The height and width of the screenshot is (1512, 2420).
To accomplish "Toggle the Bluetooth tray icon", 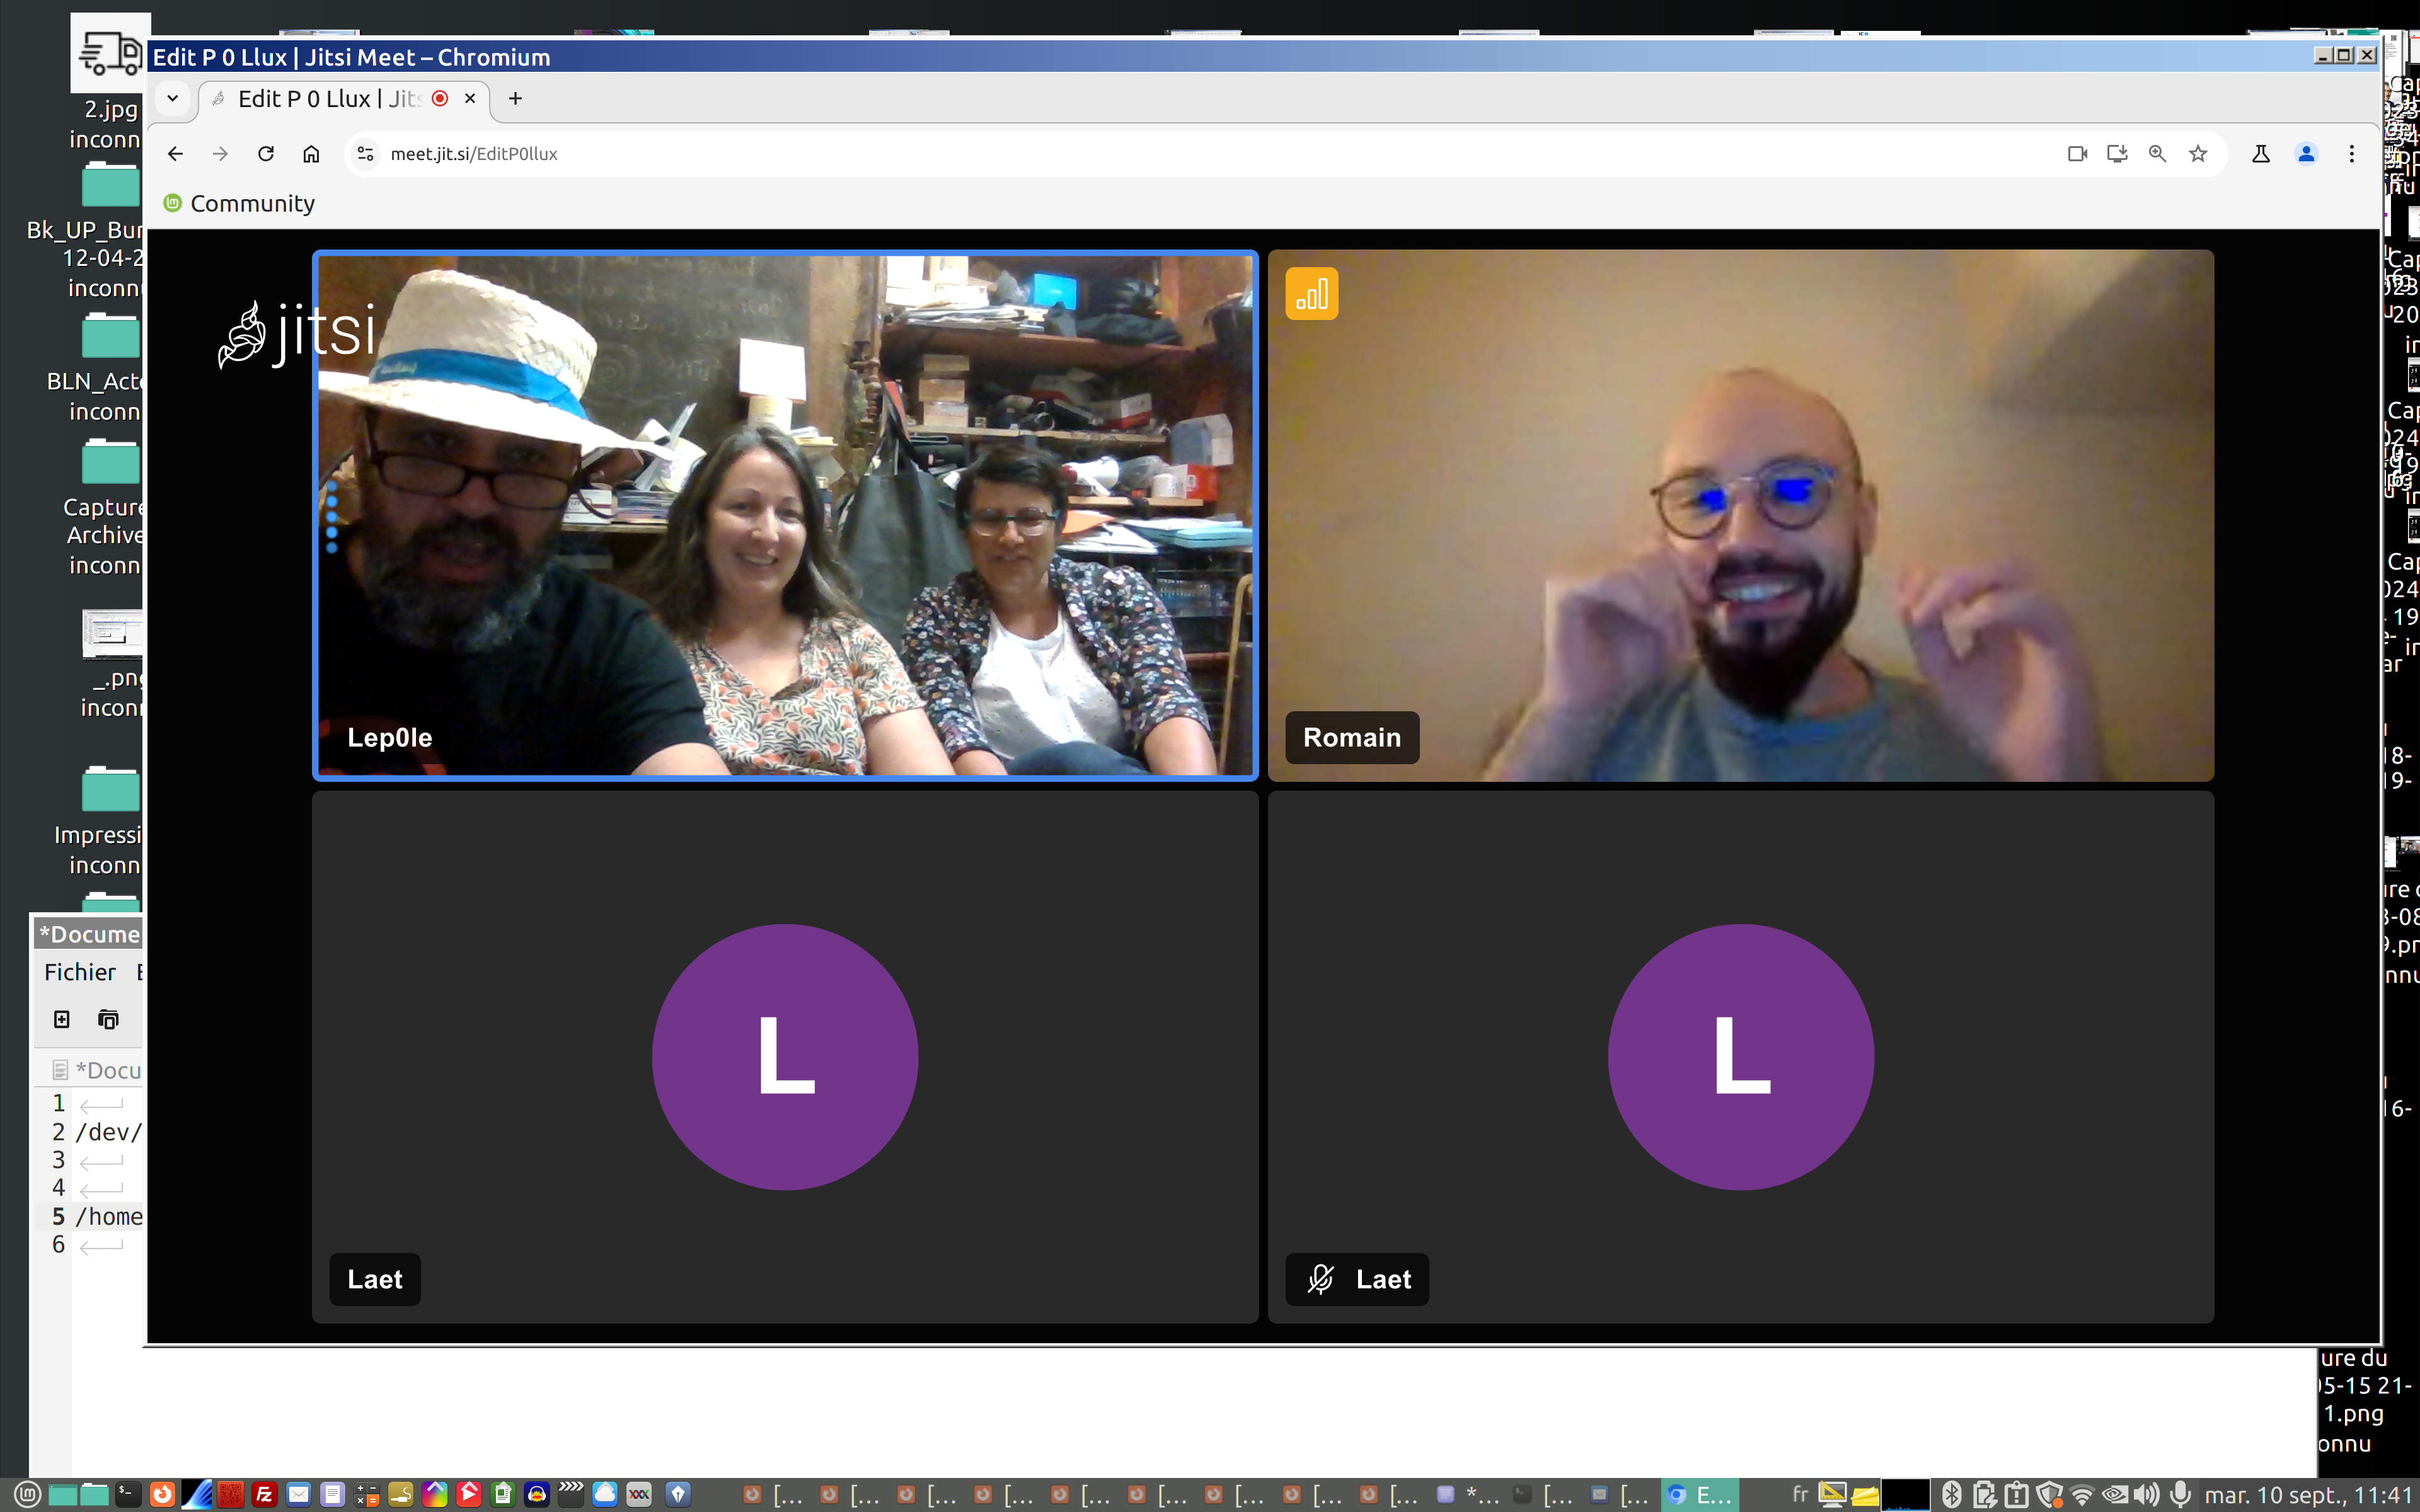I will pos(1951,1494).
